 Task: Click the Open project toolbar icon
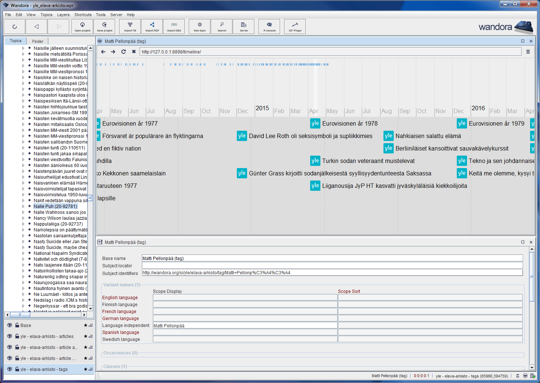[x=82, y=26]
